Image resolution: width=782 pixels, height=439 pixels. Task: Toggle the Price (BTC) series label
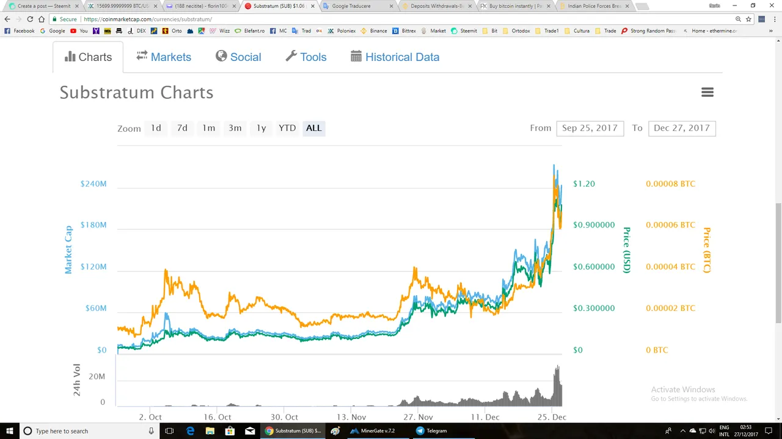click(x=707, y=249)
